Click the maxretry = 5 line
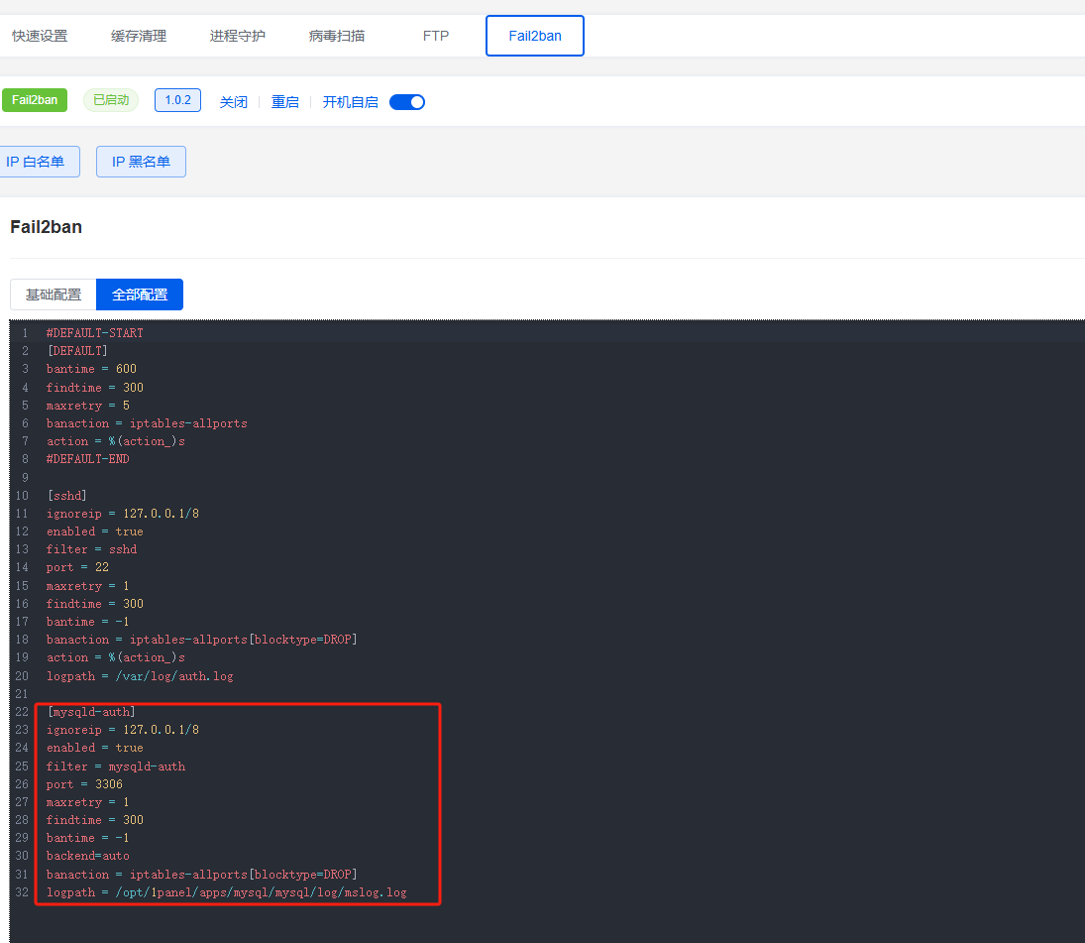The width and height of the screenshot is (1085, 943). (88, 406)
